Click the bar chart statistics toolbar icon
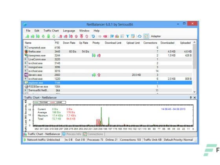This screenshot has width=220, height=165. [x=117, y=36]
